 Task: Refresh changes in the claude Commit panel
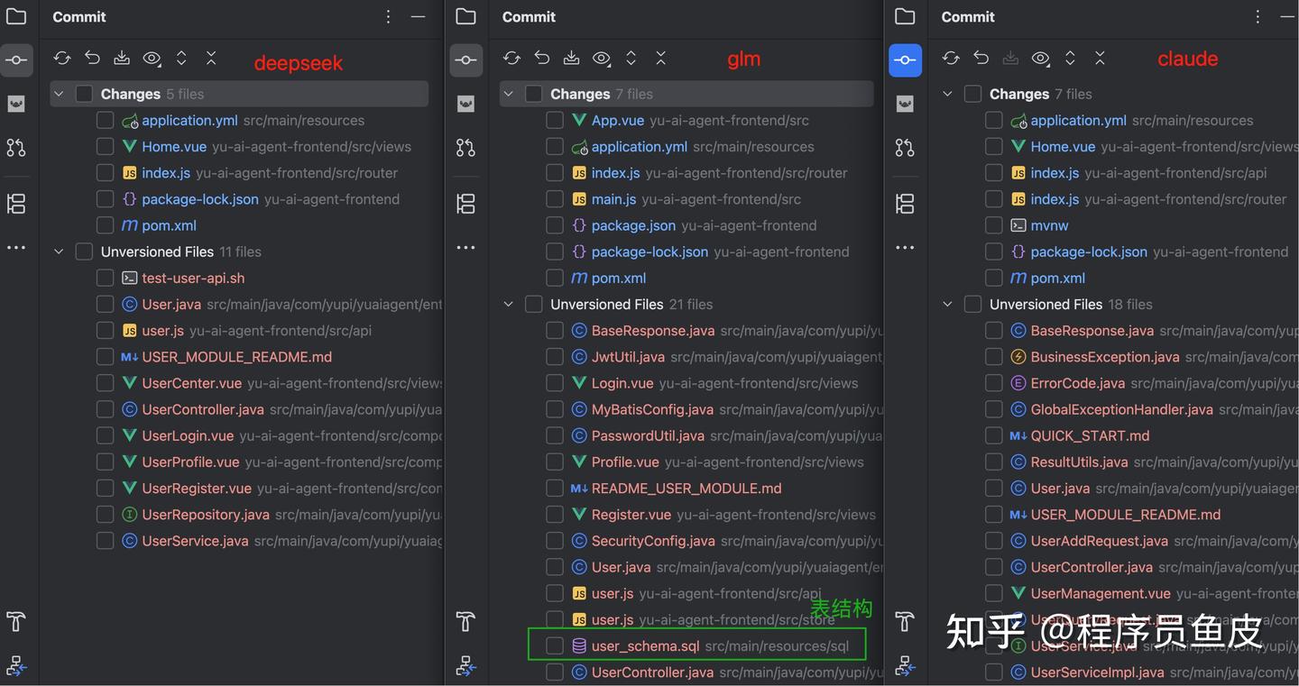point(951,59)
